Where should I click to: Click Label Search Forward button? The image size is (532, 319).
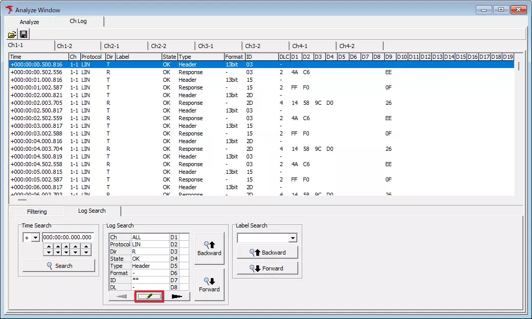[267, 268]
